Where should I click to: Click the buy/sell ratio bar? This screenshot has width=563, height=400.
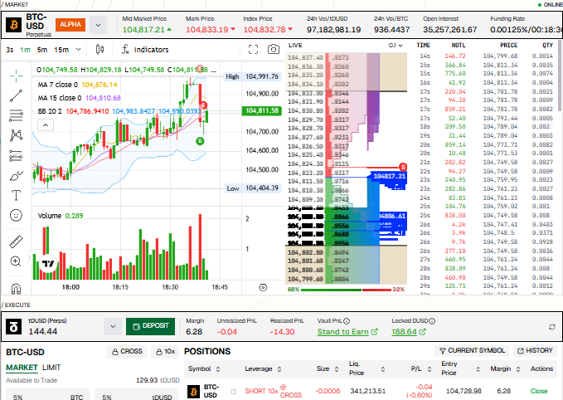[346, 290]
